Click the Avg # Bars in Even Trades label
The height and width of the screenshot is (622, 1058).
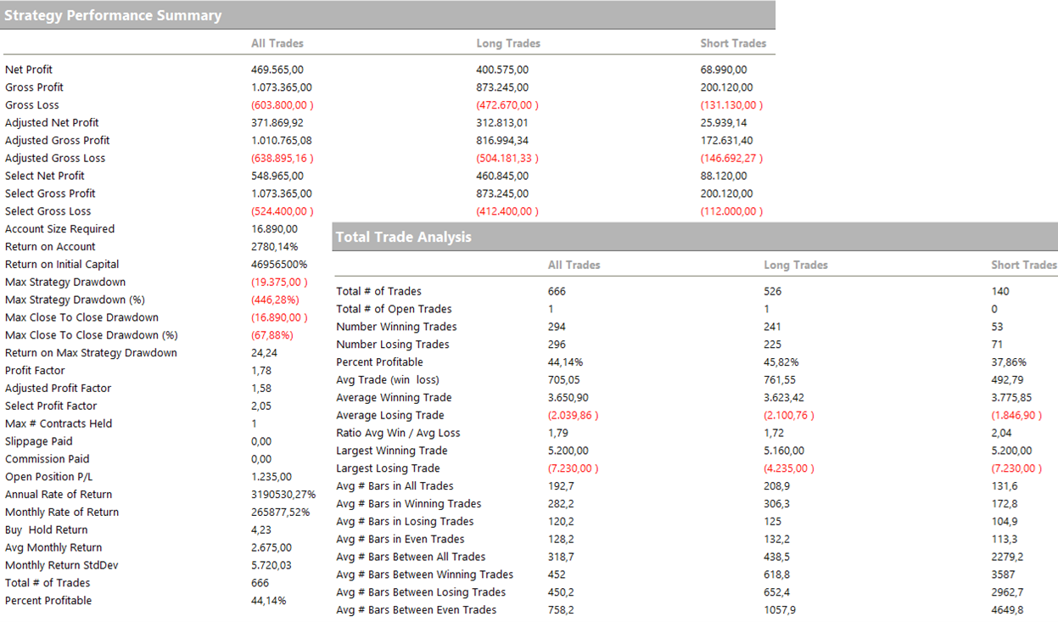[x=400, y=539]
